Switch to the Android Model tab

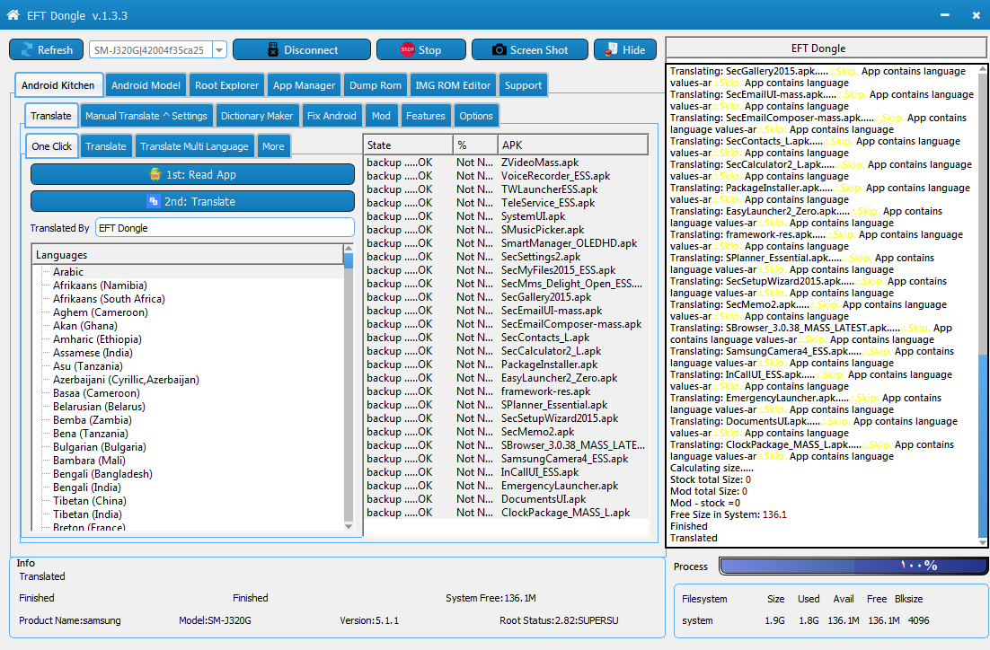click(146, 85)
